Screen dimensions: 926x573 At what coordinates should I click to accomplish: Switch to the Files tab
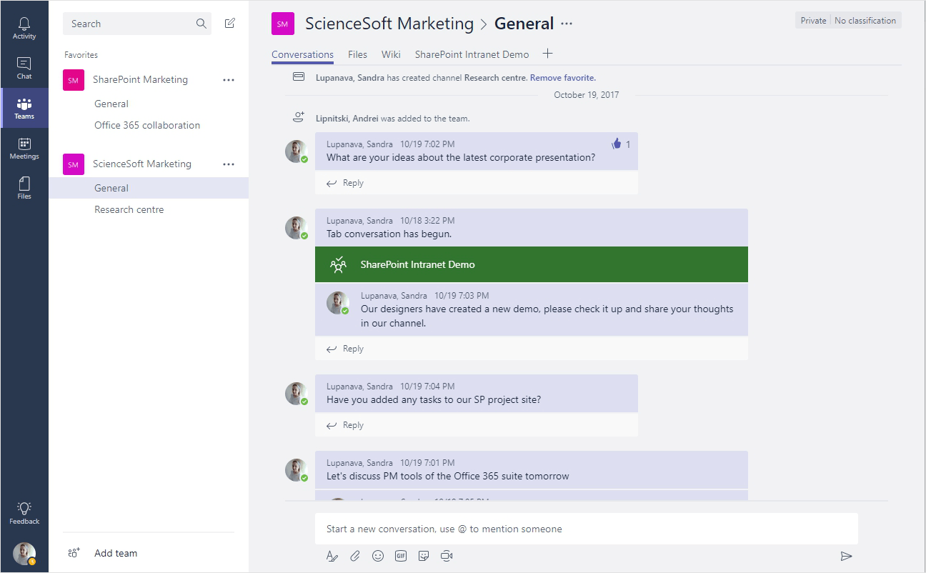(x=357, y=54)
